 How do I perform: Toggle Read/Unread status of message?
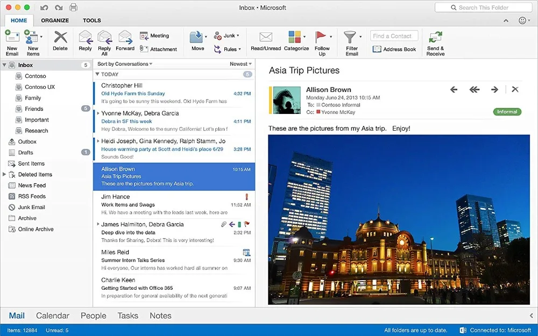click(x=266, y=38)
